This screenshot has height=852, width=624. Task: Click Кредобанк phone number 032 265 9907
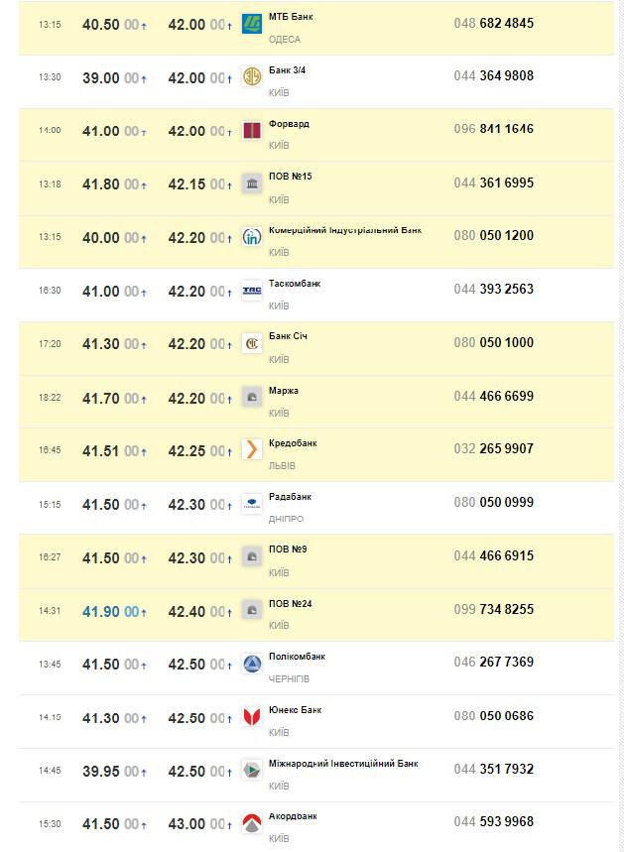[493, 448]
